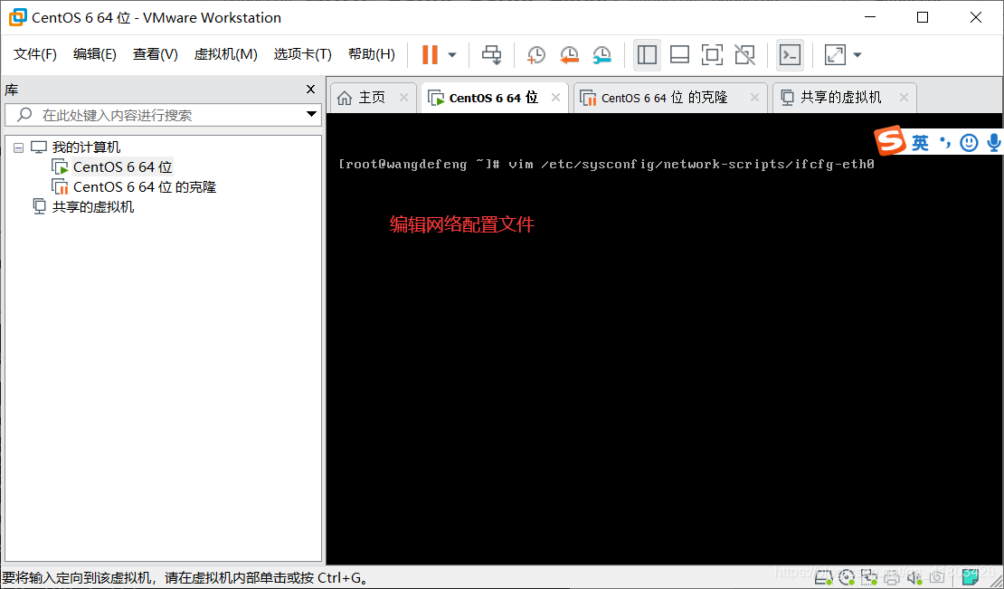The height and width of the screenshot is (589, 1004).
Task: Enter full screen mode
Action: click(834, 54)
